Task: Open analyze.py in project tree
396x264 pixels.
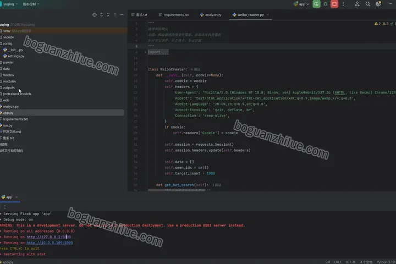Action: point(9,107)
